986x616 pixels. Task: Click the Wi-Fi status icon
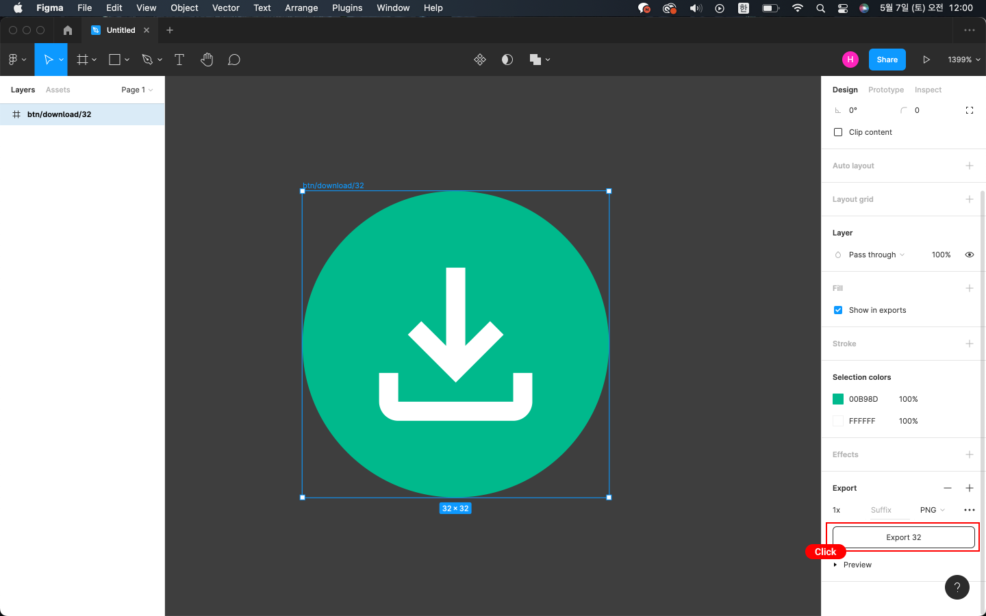pos(798,8)
